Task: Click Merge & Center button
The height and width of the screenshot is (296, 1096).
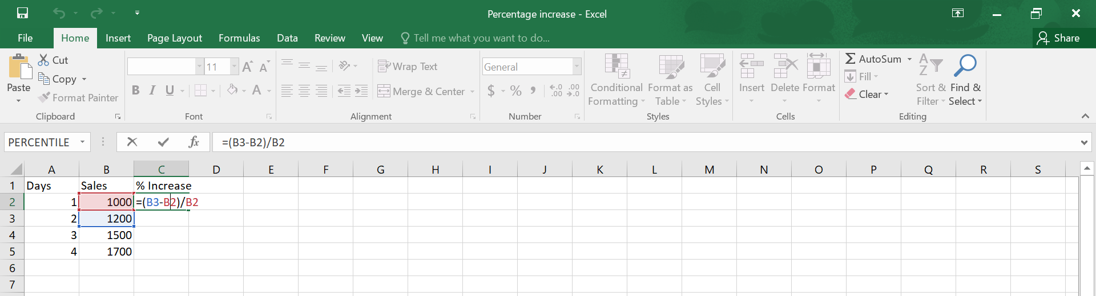Action: pyautogui.click(x=421, y=91)
